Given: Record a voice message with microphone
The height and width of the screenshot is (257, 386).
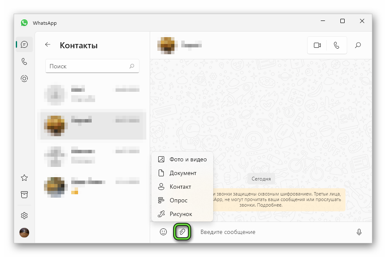Looking at the screenshot, I should (359, 232).
